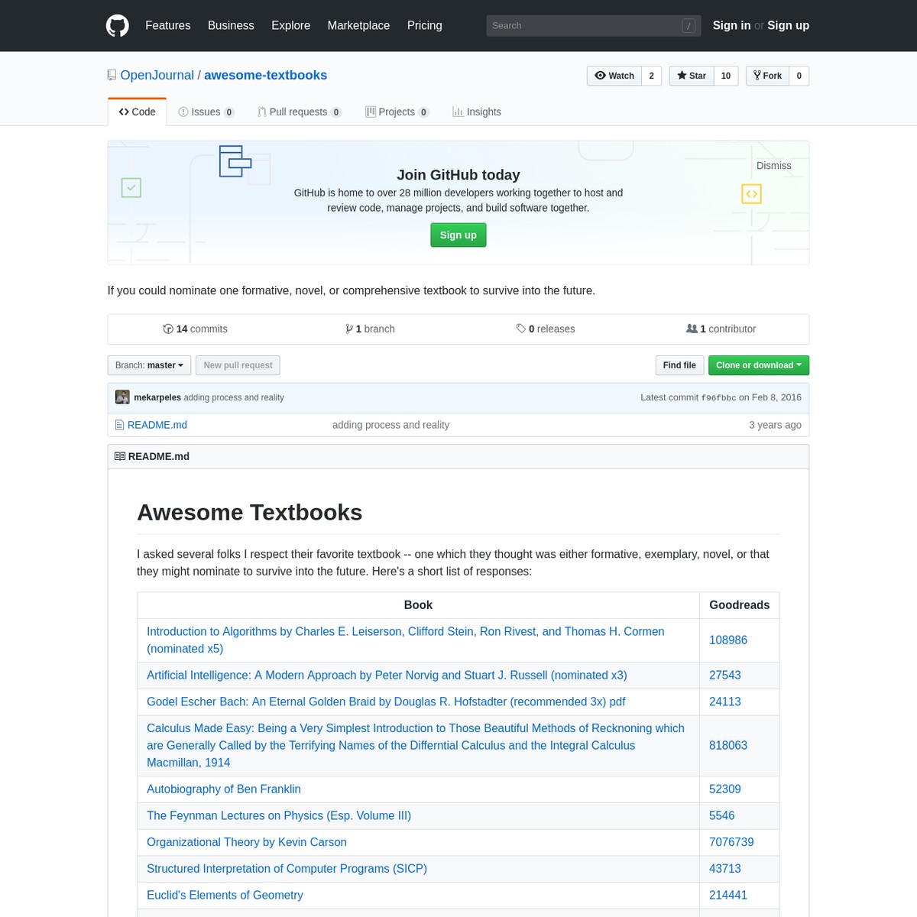
Task: Click the Find file button
Action: 679,365
